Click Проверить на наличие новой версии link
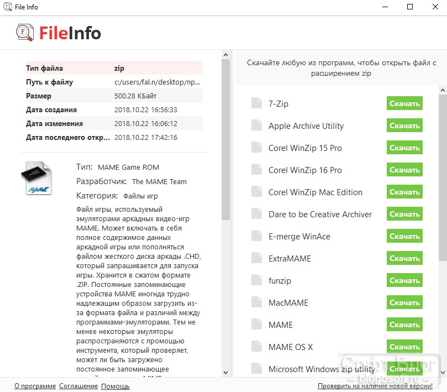447x392 pixels. pyautogui.click(x=375, y=386)
